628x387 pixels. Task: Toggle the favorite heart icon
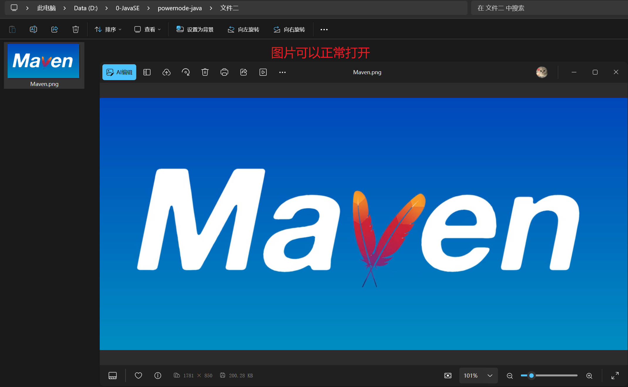138,376
